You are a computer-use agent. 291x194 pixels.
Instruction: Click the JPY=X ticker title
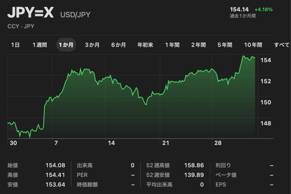point(31,13)
